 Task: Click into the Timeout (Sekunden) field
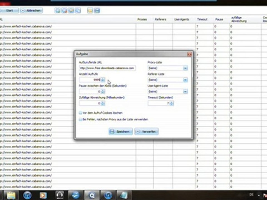pos(159,103)
